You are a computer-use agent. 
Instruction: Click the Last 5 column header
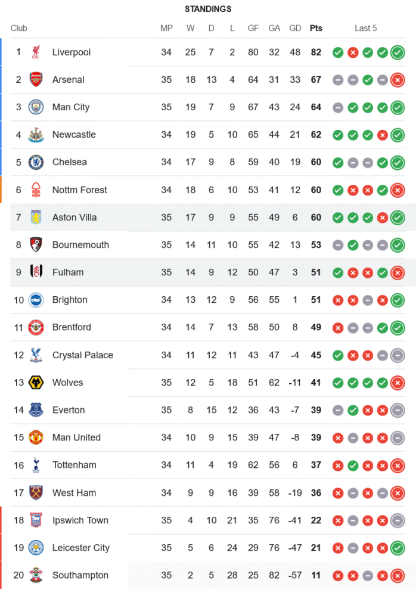(x=366, y=28)
